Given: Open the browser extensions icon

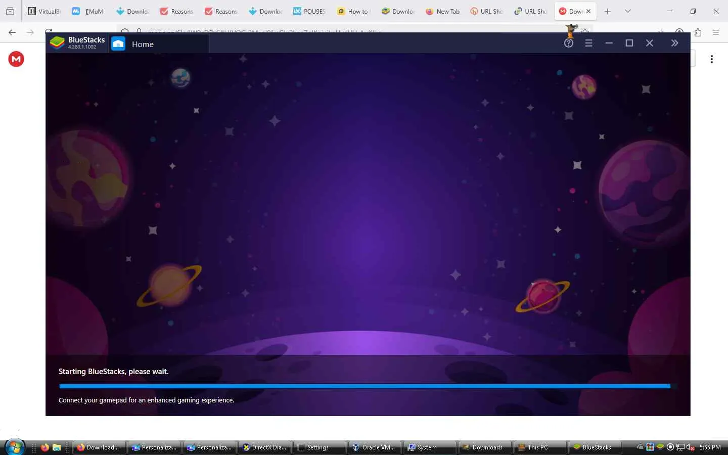Looking at the screenshot, I should pyautogui.click(x=698, y=32).
